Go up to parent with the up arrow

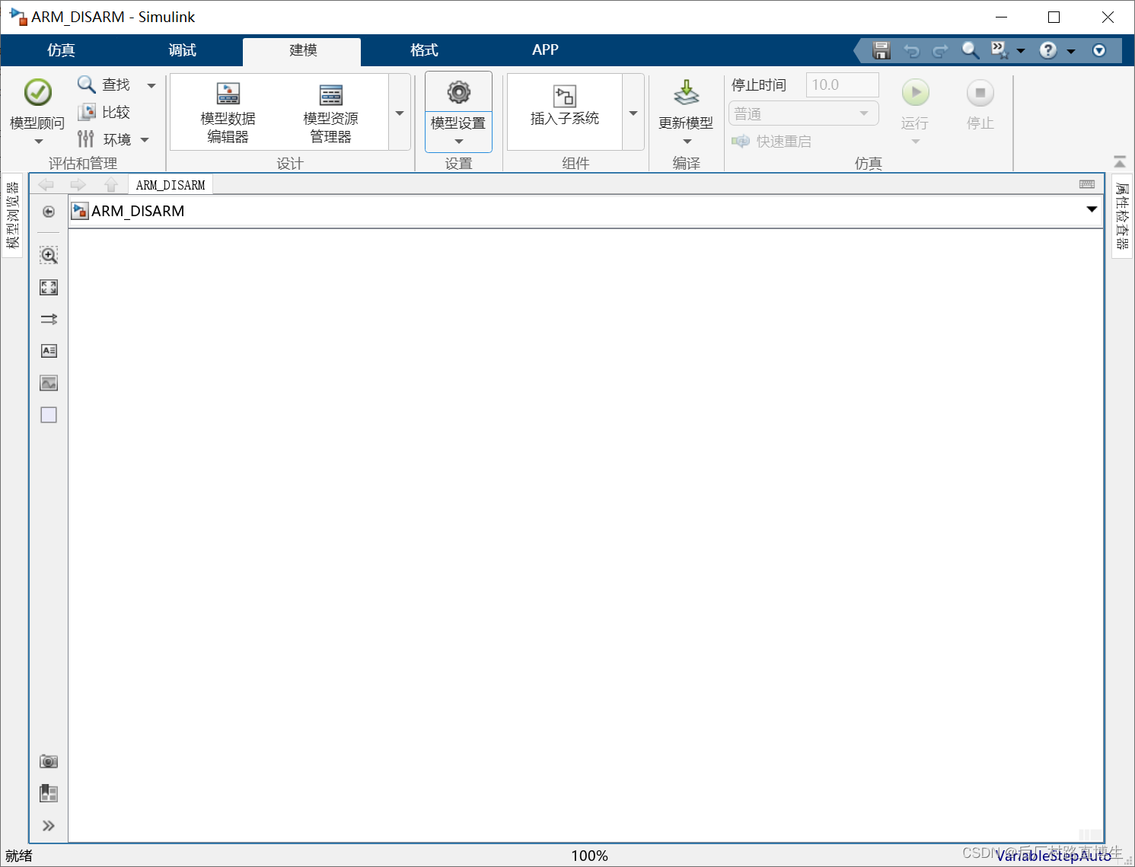click(111, 185)
